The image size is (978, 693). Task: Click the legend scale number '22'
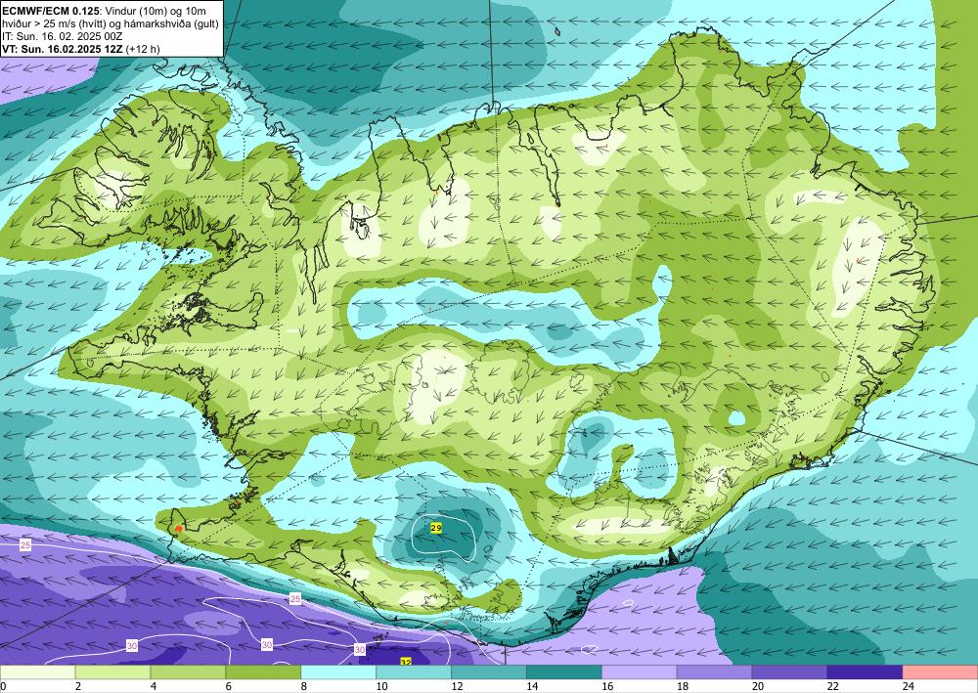[x=833, y=686]
